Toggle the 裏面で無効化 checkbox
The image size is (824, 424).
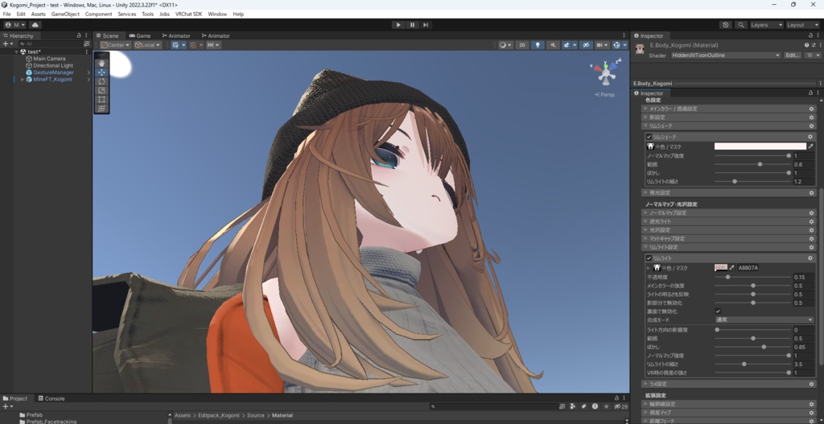pos(718,311)
